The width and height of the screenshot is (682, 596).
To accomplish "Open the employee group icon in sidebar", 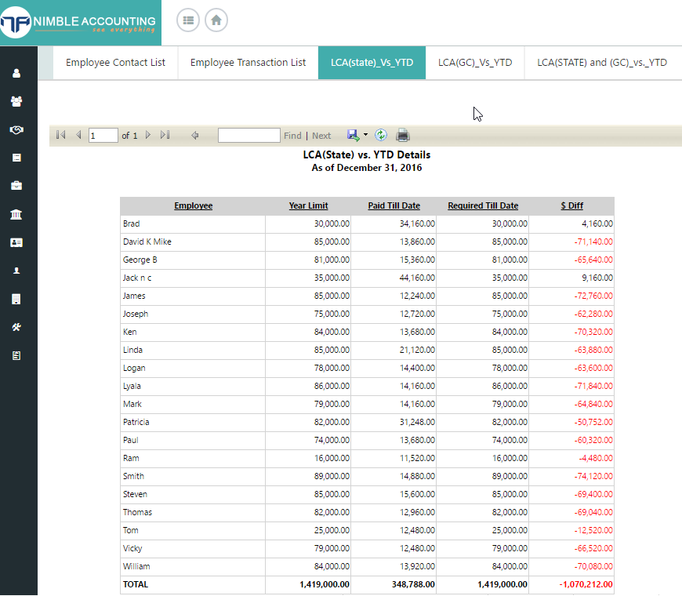I will pyautogui.click(x=17, y=101).
